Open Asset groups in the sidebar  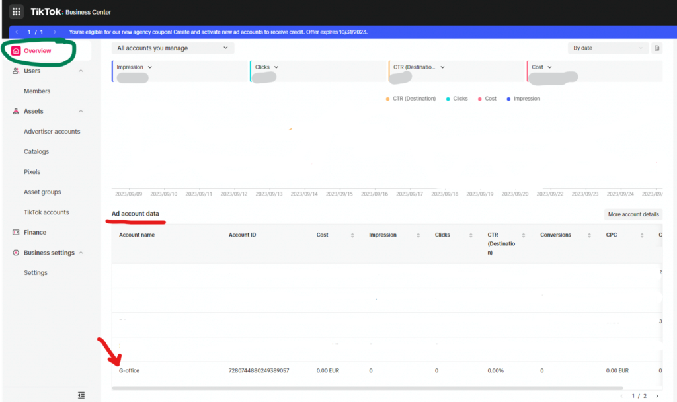pyautogui.click(x=42, y=192)
